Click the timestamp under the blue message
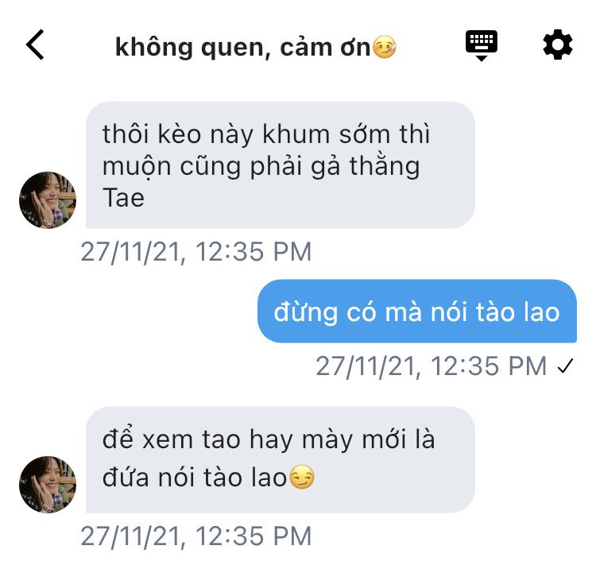This screenshot has width=596, height=565. point(431,366)
